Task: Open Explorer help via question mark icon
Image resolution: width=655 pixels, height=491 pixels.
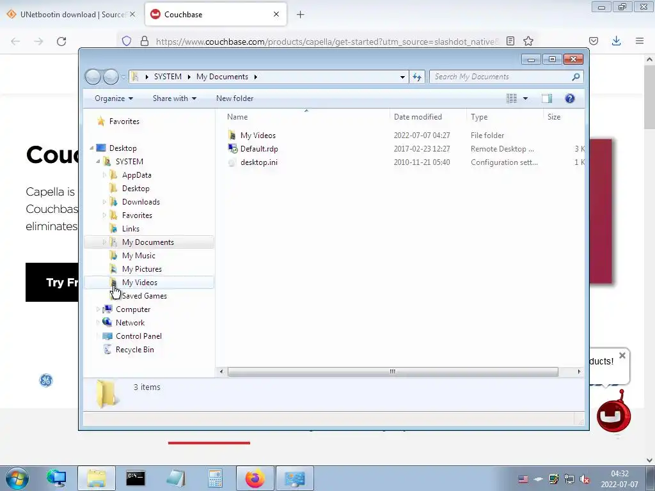Action: (x=570, y=98)
